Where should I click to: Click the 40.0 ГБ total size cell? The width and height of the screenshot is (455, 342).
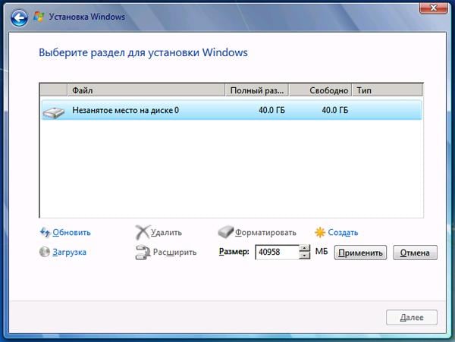tap(271, 110)
